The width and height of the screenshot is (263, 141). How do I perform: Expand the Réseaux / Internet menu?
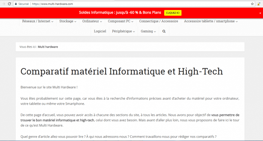(x=38, y=21)
